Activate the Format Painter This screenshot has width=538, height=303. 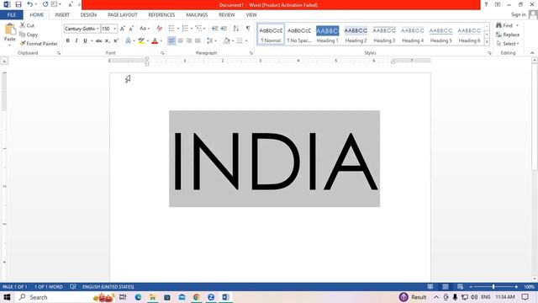coord(39,44)
